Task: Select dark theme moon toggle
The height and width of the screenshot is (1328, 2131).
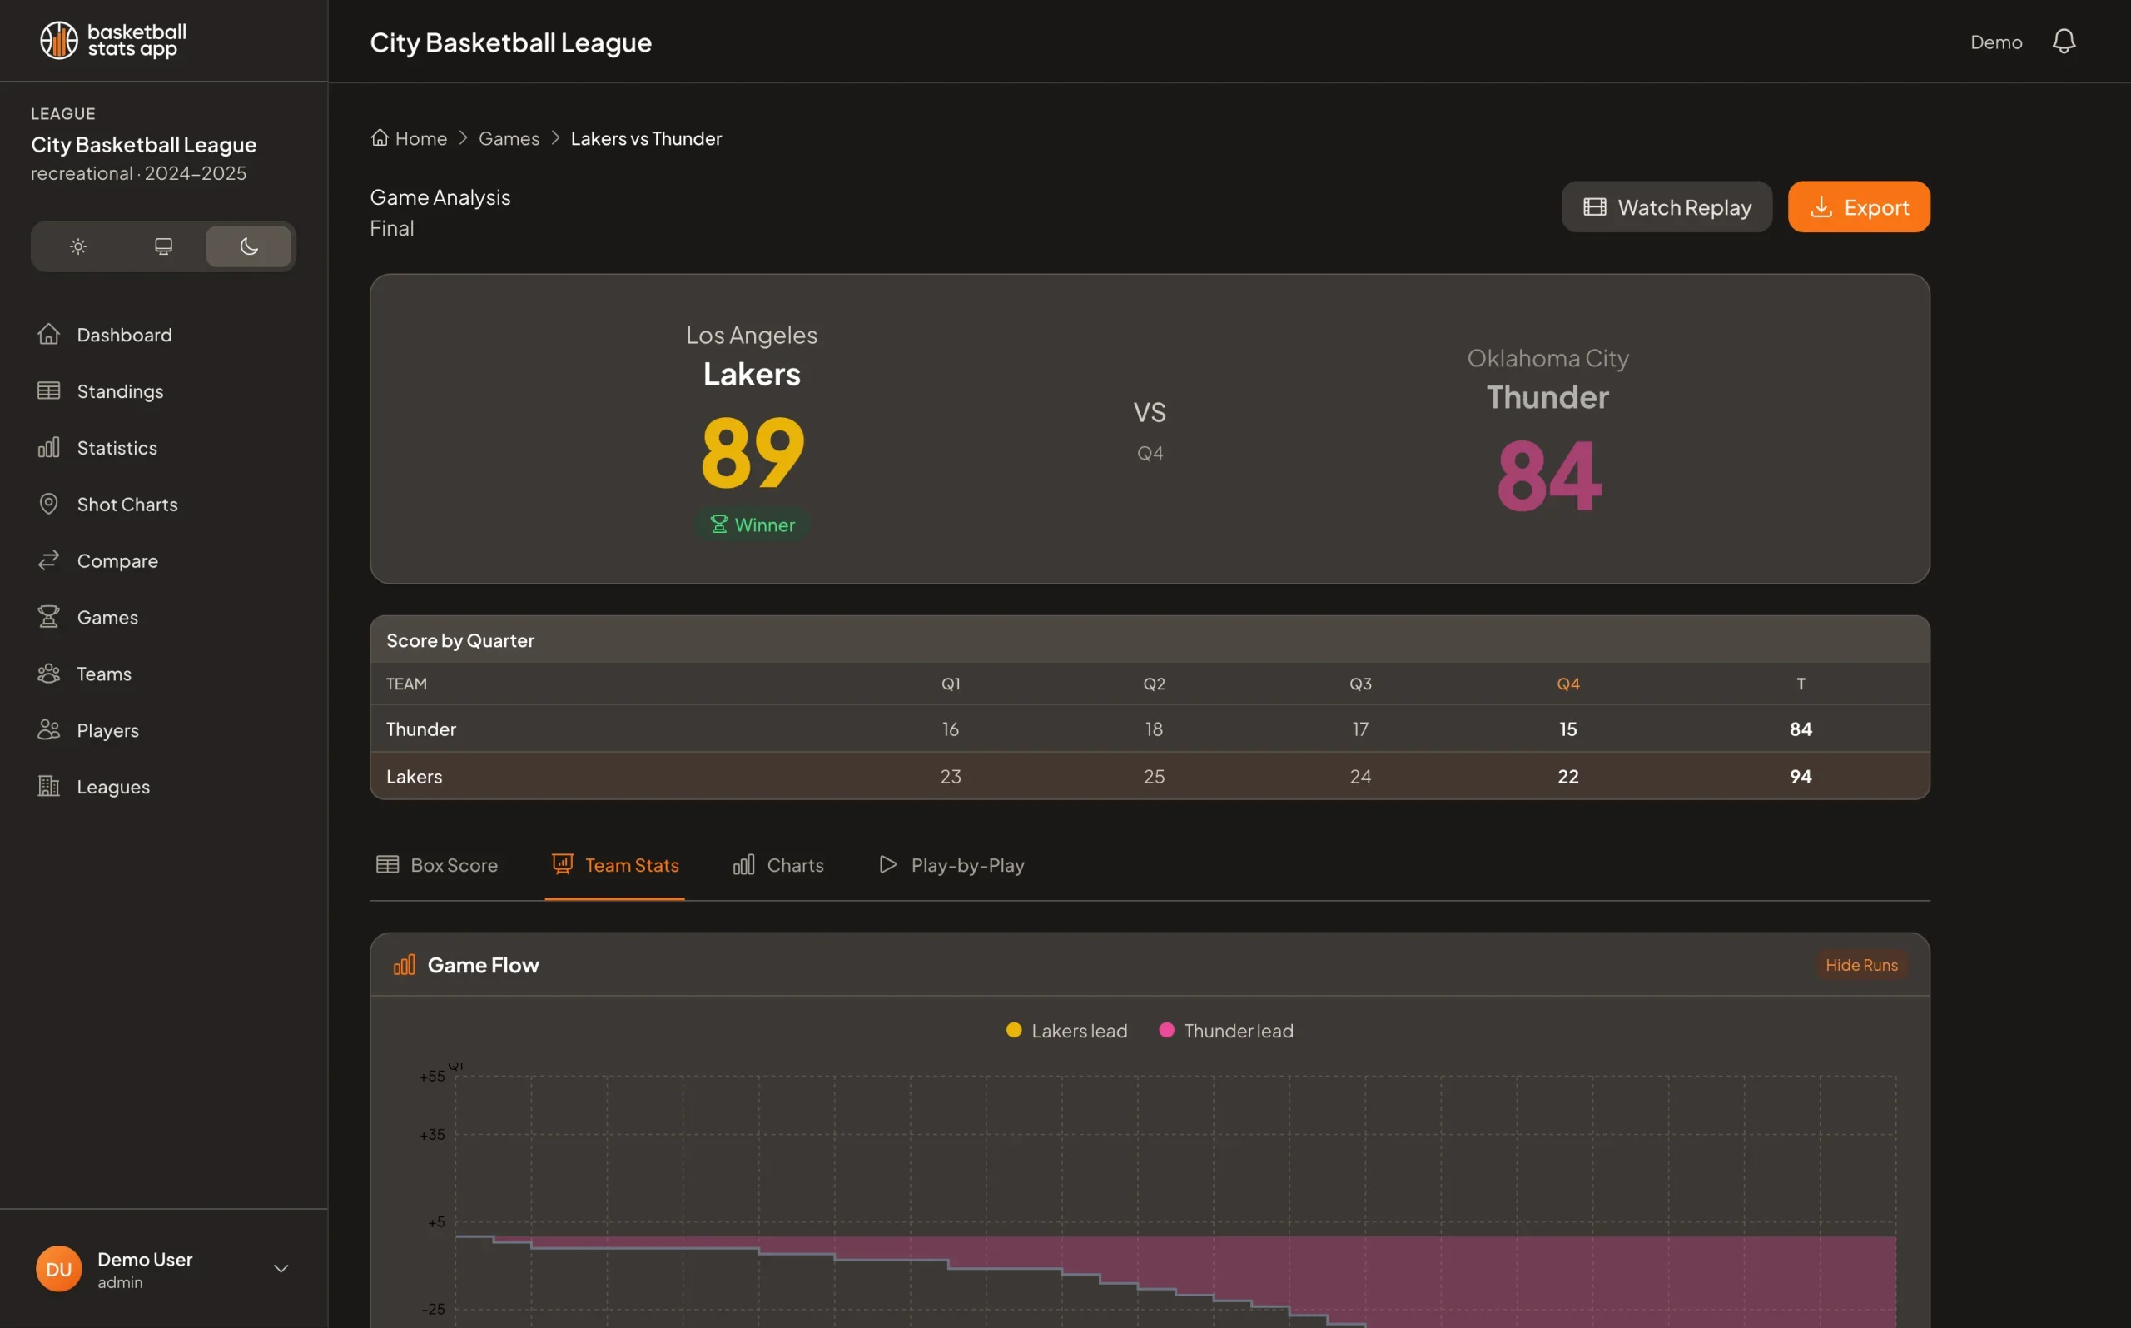Action: pos(249,246)
